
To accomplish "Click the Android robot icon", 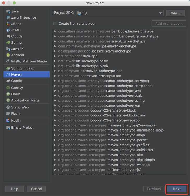I will click(8, 55).
